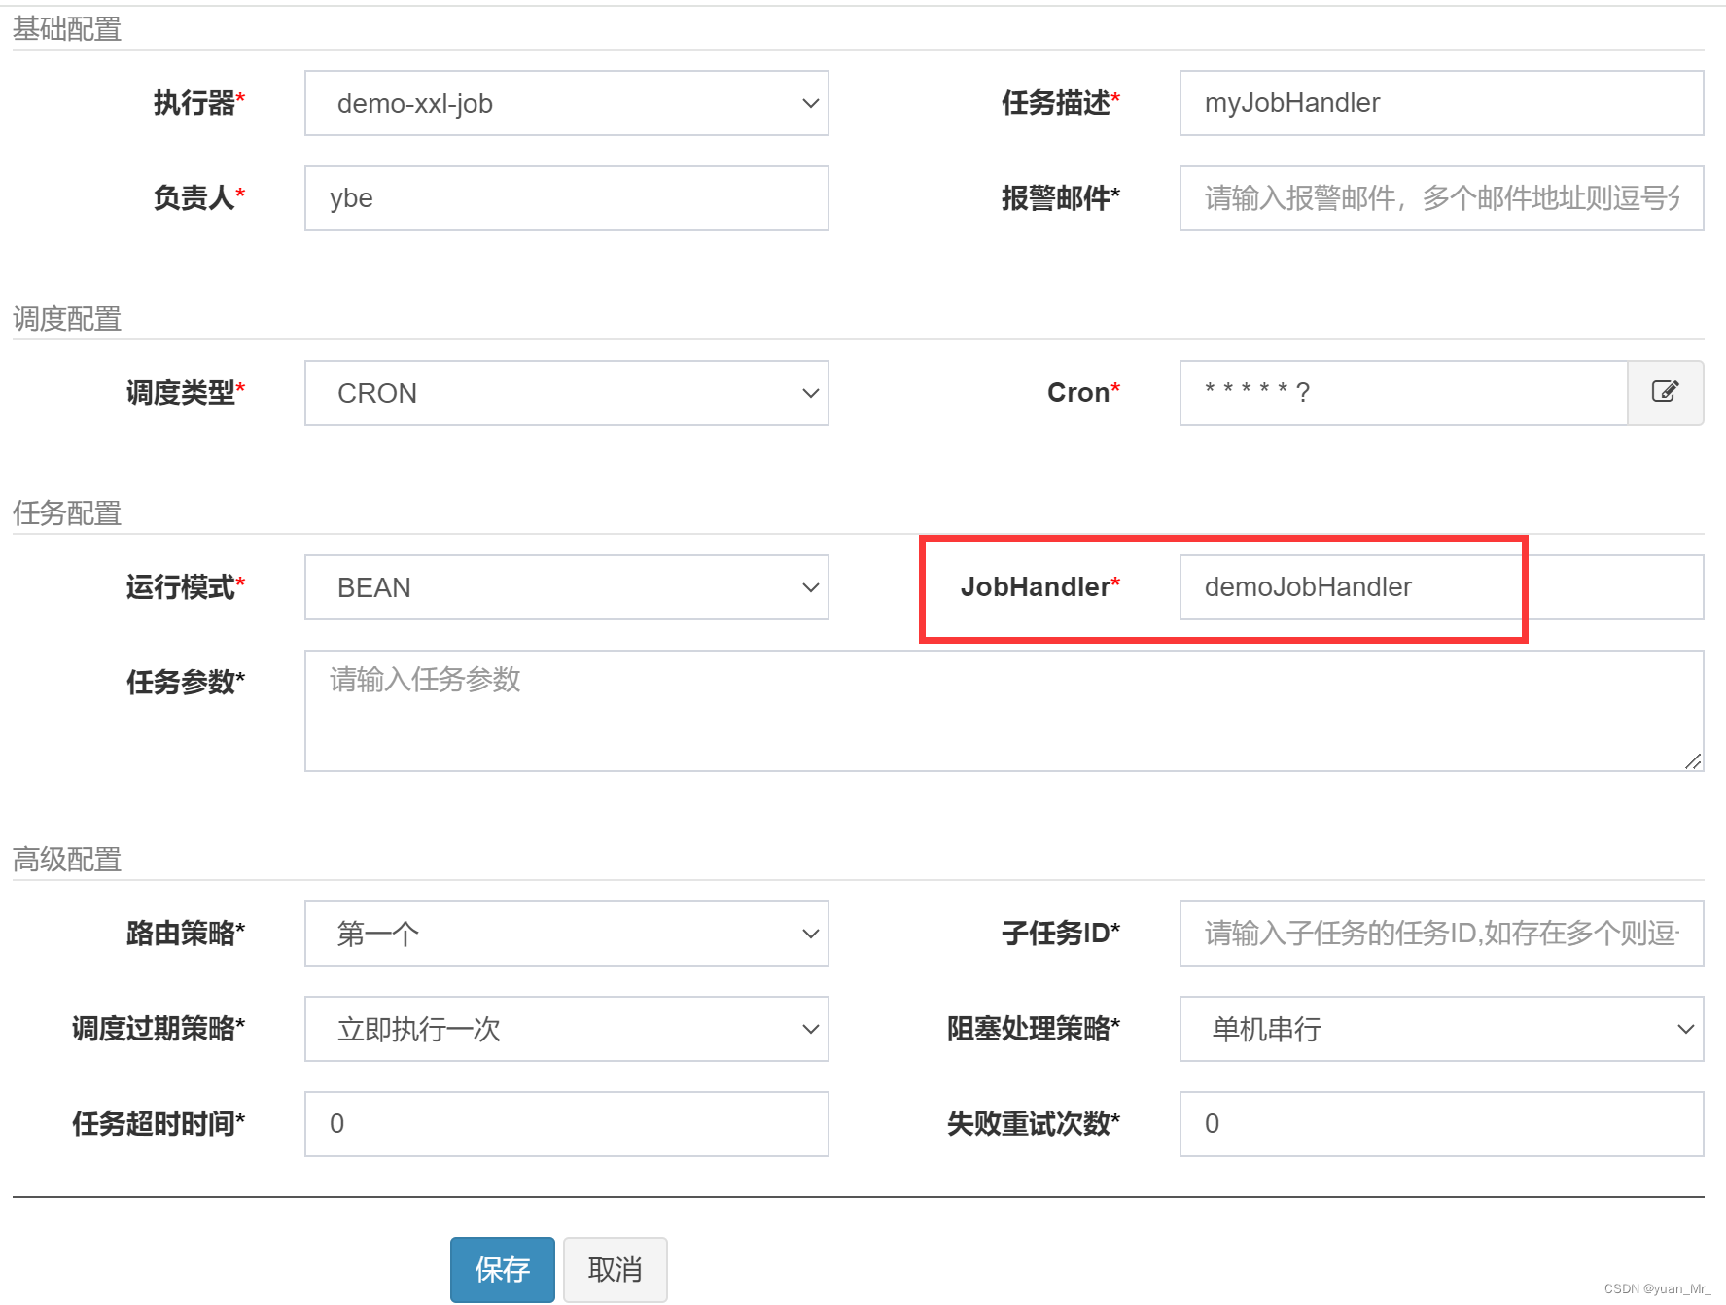The height and width of the screenshot is (1305, 1726).
Task: Open the 调度过期策略 dropdown showing 立即执行一次
Action: pos(566,1029)
